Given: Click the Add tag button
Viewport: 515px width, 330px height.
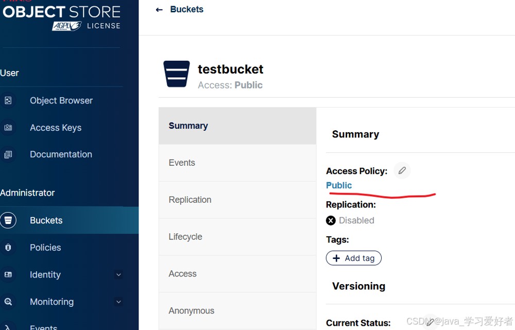Looking at the screenshot, I should pyautogui.click(x=354, y=258).
